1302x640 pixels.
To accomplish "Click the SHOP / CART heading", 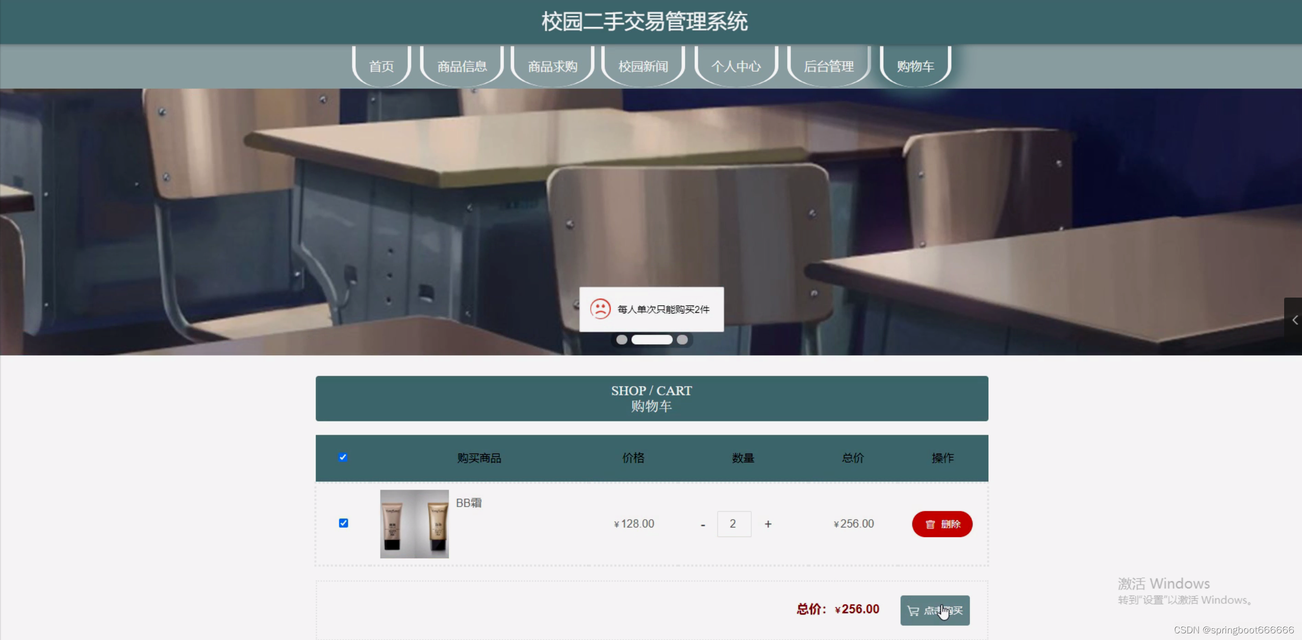I will pyautogui.click(x=652, y=391).
